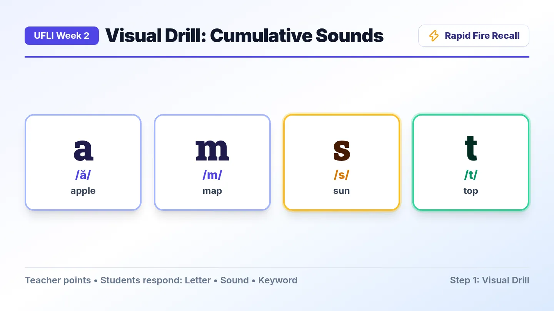Click the keyword apple
This screenshot has width=554, height=311.
coord(83,191)
